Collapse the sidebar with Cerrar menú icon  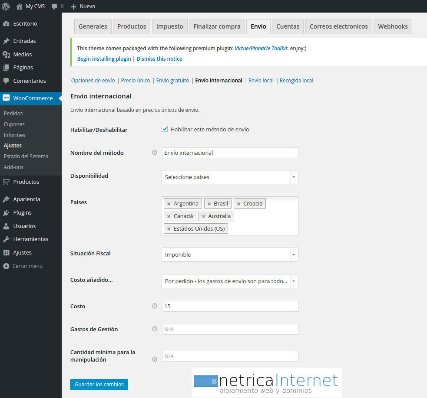coord(6,266)
